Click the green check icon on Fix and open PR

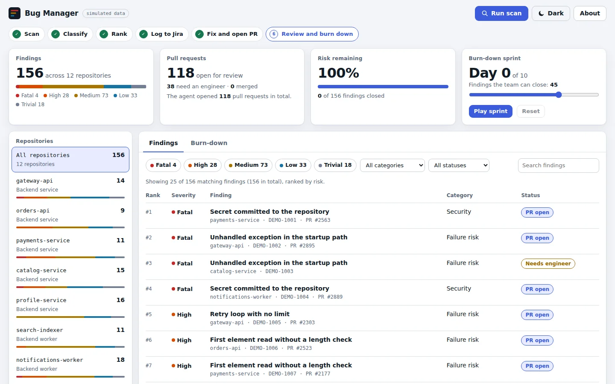click(199, 34)
